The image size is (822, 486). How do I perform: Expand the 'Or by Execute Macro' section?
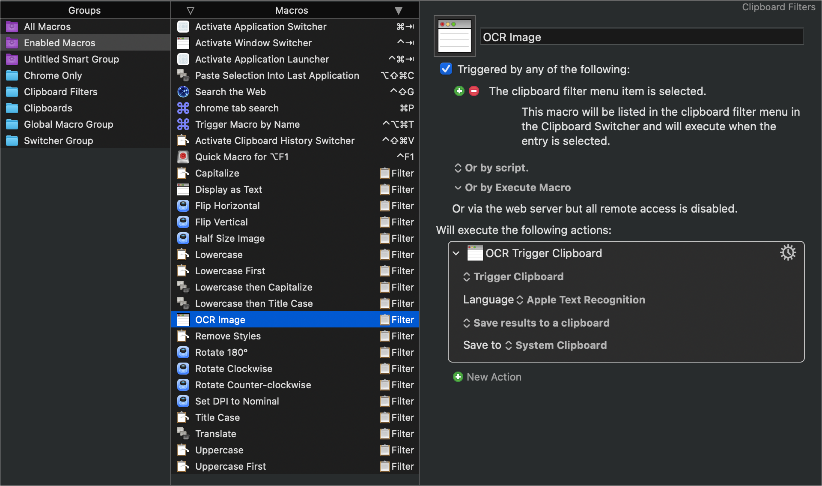point(458,188)
